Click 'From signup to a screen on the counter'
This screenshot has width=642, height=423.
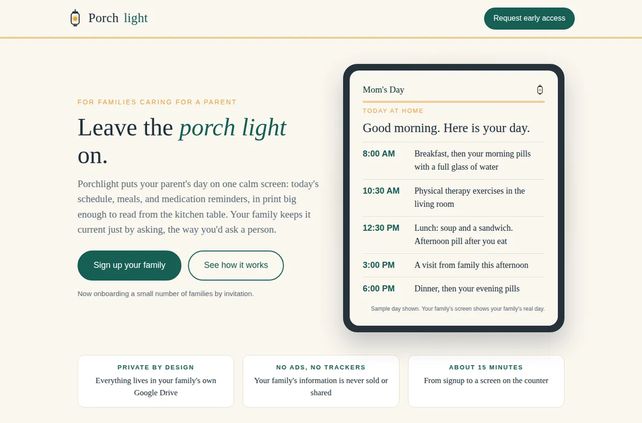[x=486, y=381]
